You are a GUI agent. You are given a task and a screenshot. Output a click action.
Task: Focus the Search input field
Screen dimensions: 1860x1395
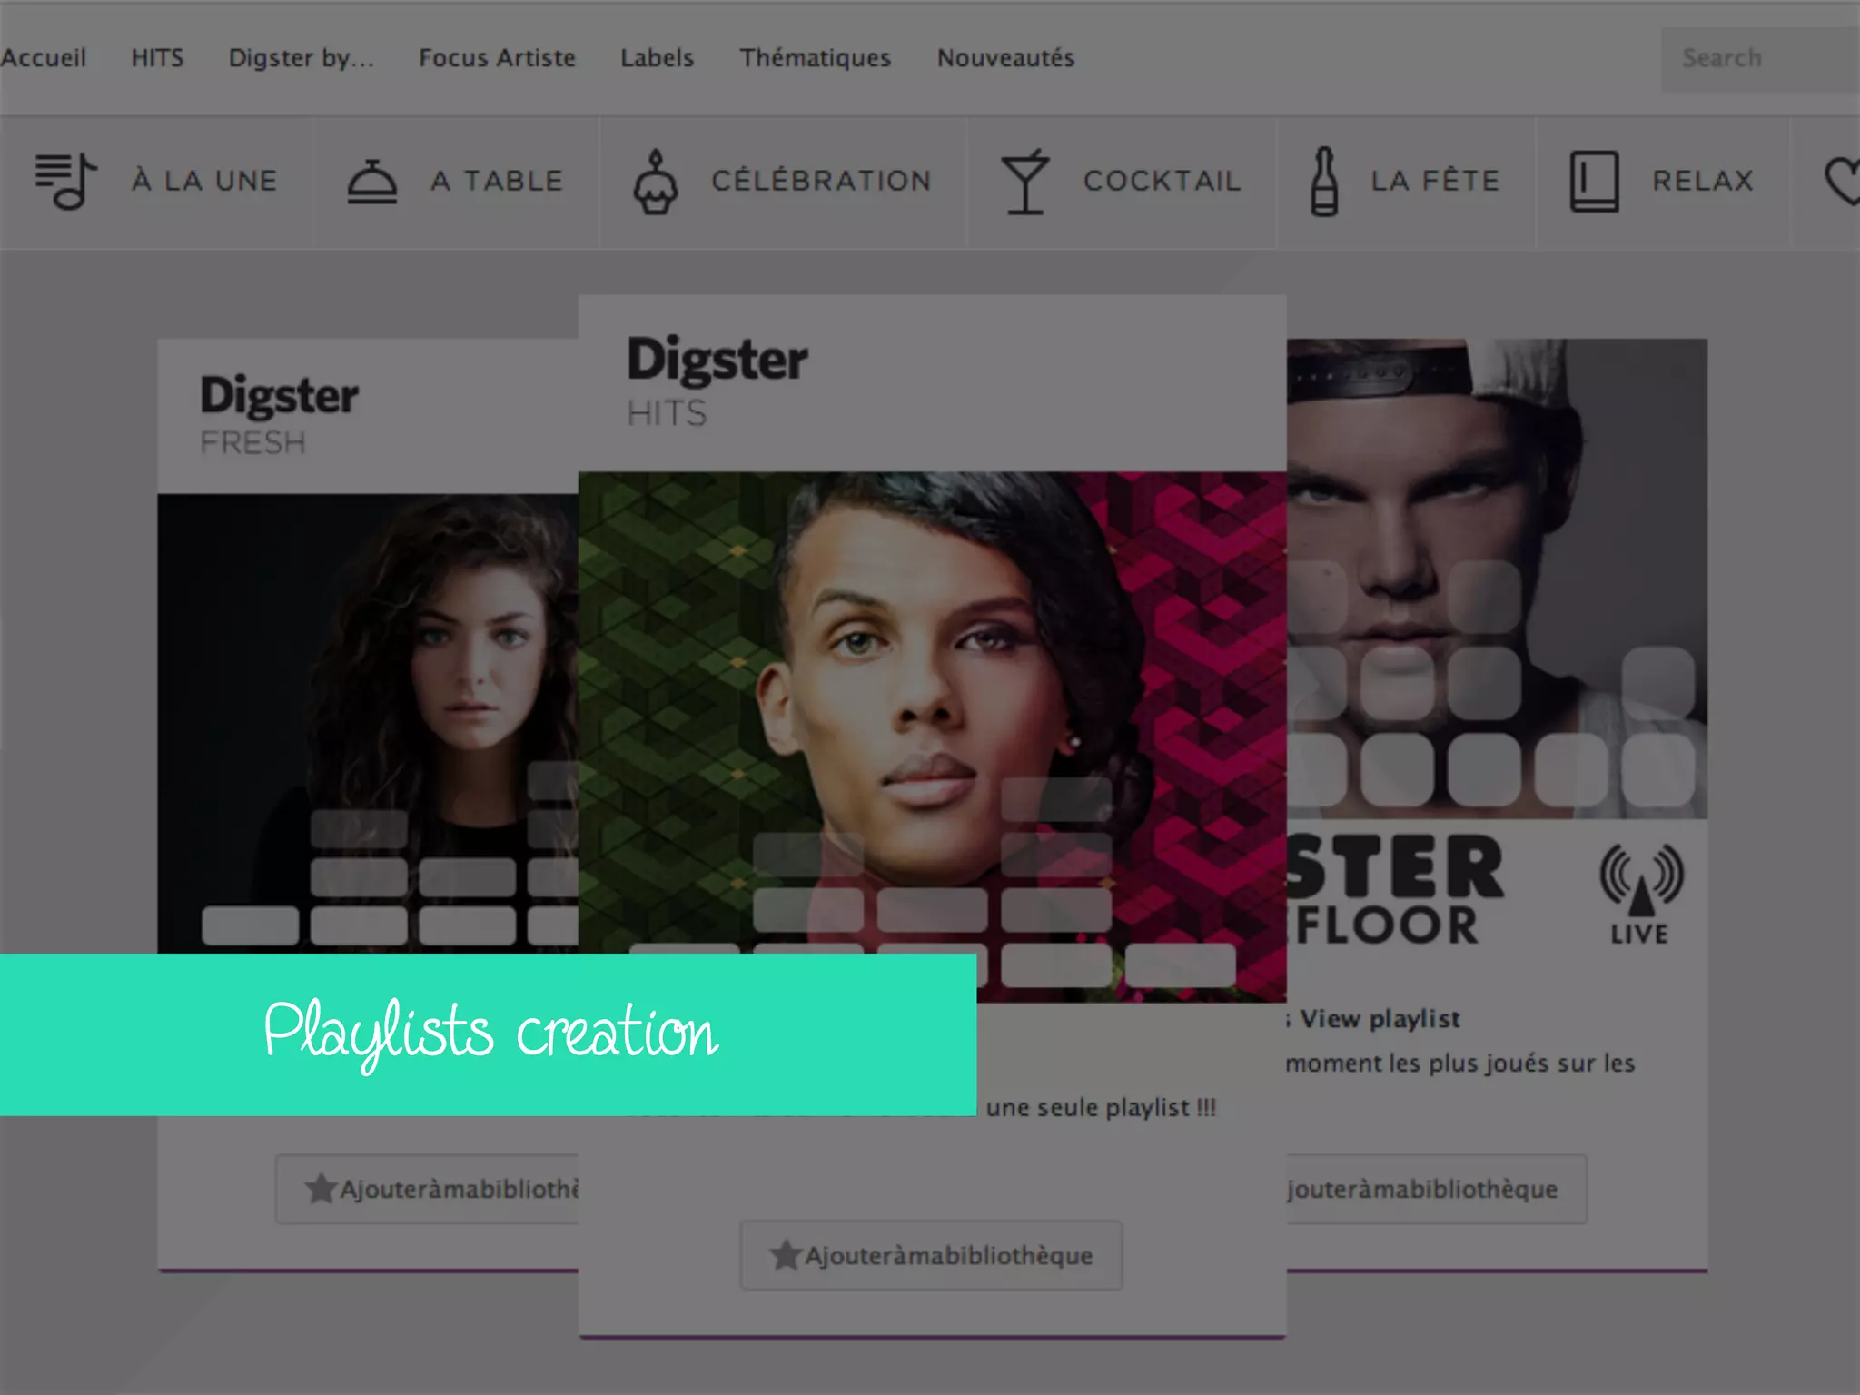tap(1760, 58)
